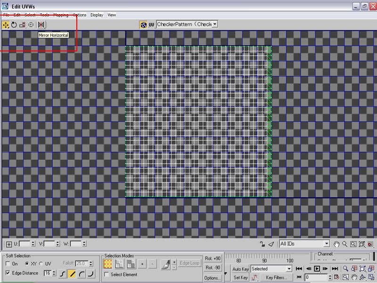Select the Move tool in the toolbar
Image resolution: width=377 pixels, height=283 pixels.
pyautogui.click(x=6, y=25)
